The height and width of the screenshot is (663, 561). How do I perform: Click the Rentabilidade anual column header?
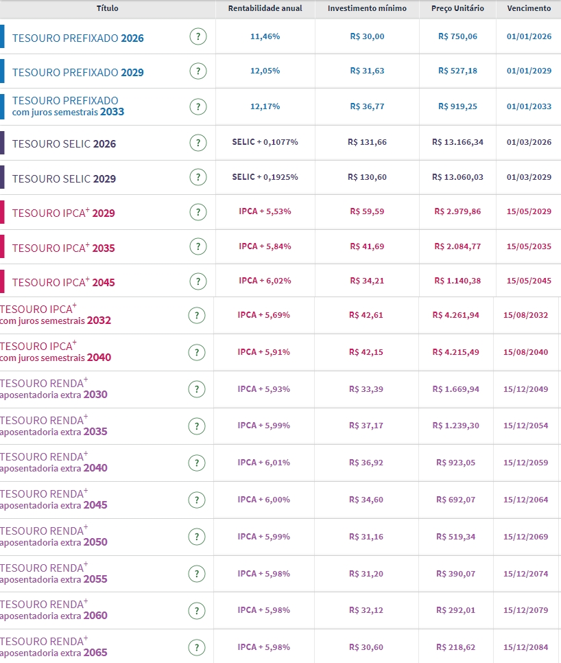pyautogui.click(x=264, y=8)
